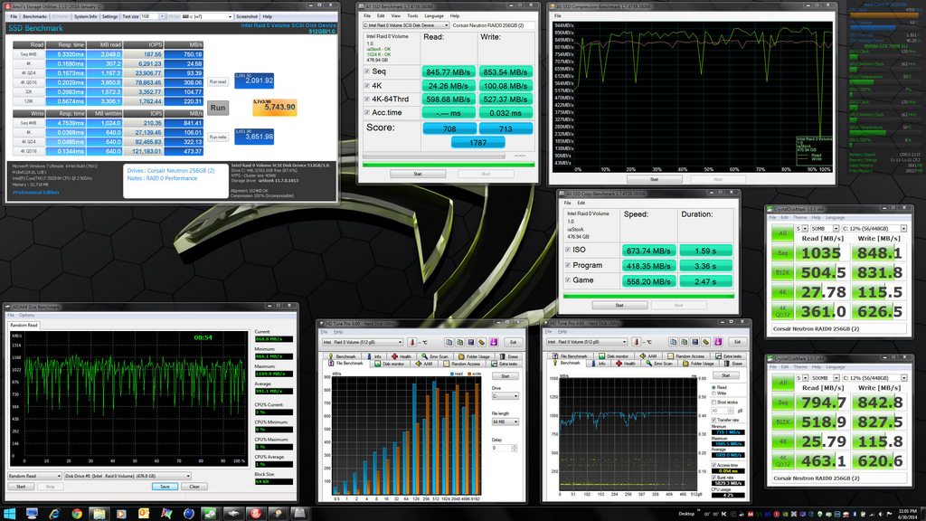Click Run read in Anvil's SSD Benchmark
The image size is (926, 521).
(x=218, y=81)
